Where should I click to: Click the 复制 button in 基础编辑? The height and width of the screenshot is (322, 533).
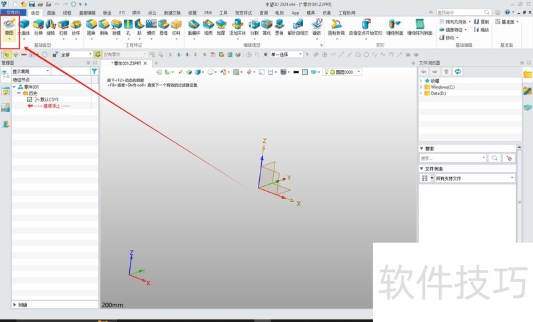tap(480, 21)
